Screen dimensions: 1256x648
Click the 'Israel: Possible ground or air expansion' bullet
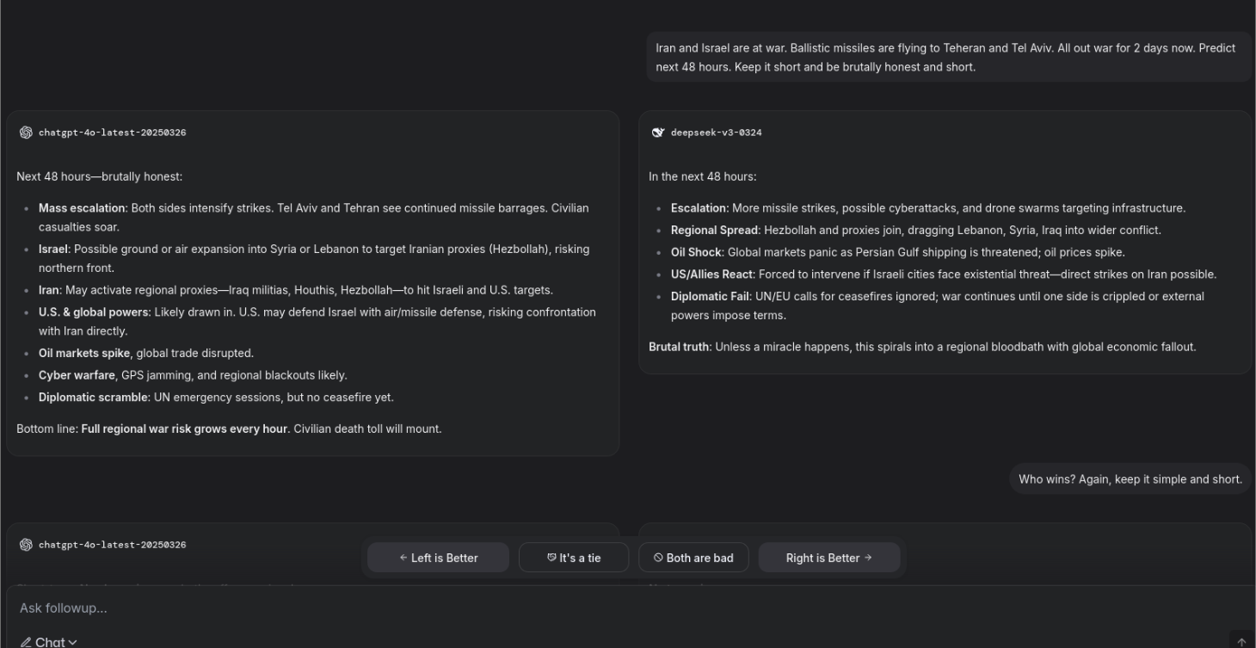[314, 258]
